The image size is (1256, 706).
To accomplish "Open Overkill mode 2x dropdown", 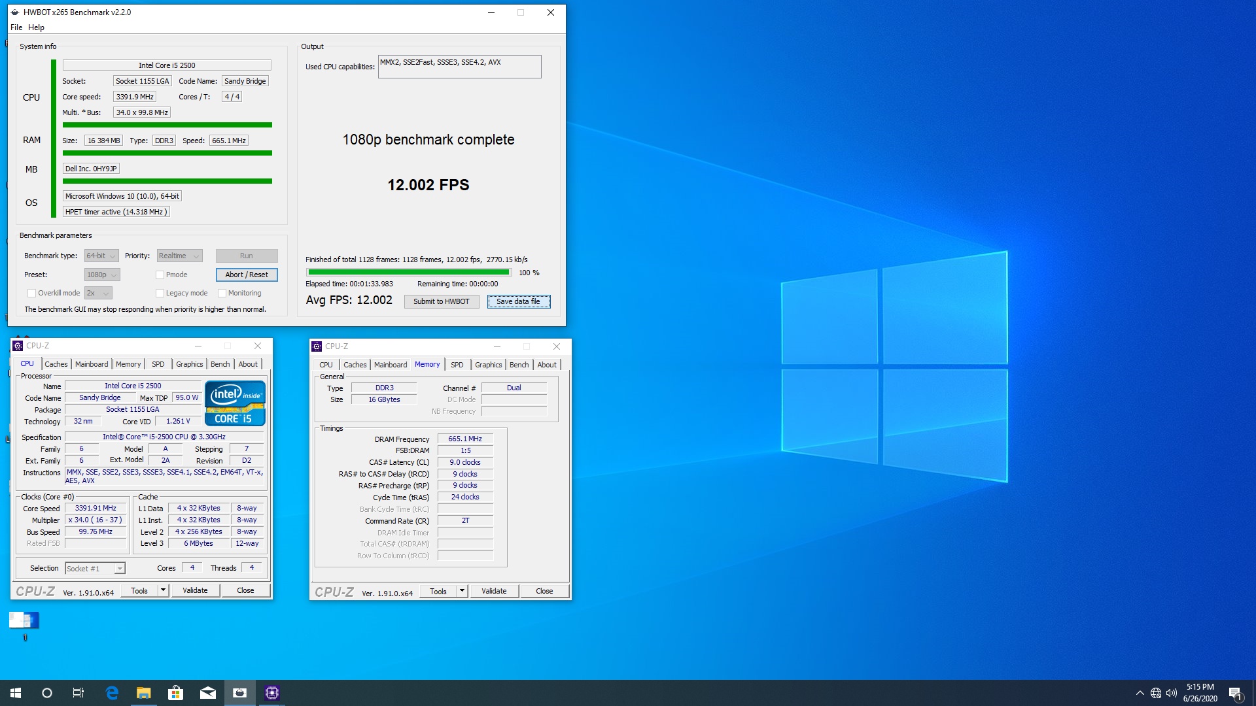I will point(98,294).
